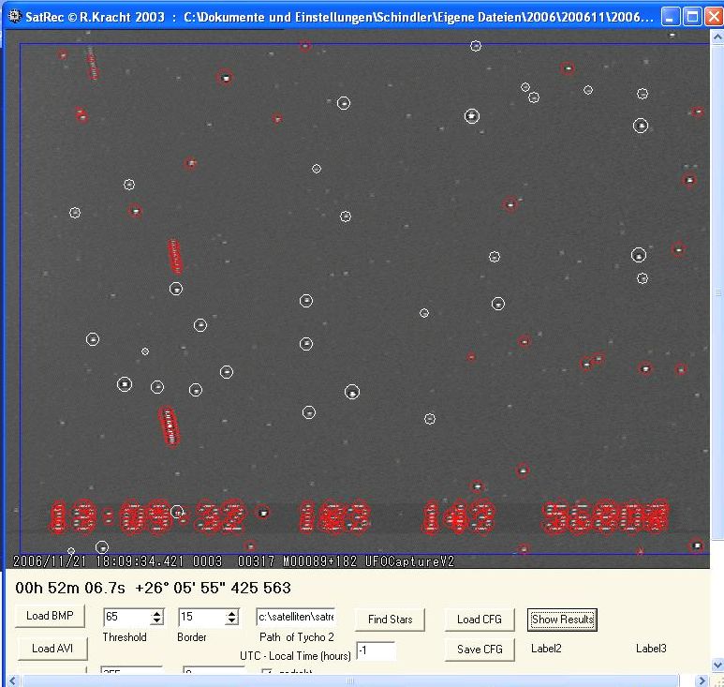The width and height of the screenshot is (724, 687).
Task: Click the middle red-outlined satellite streak
Action: click(x=175, y=255)
